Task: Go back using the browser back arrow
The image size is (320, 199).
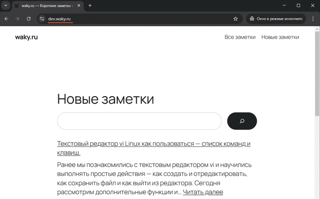Action: [7, 19]
